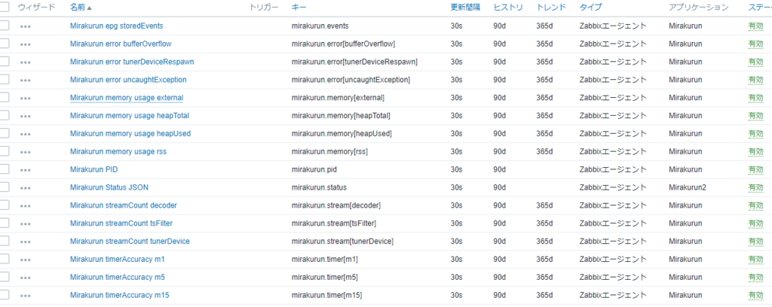Open item Mirakurun error uncaughtException
This screenshot has width=772, height=307.
click(128, 80)
